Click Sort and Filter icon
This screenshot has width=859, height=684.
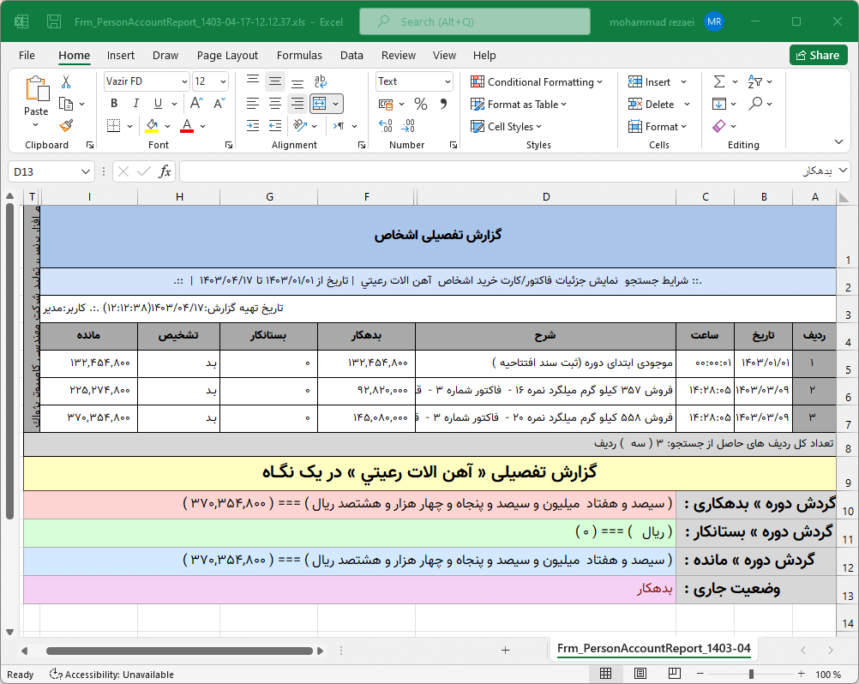click(755, 81)
